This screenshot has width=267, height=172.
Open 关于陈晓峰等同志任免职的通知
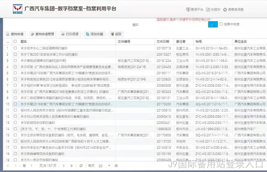click(42, 154)
